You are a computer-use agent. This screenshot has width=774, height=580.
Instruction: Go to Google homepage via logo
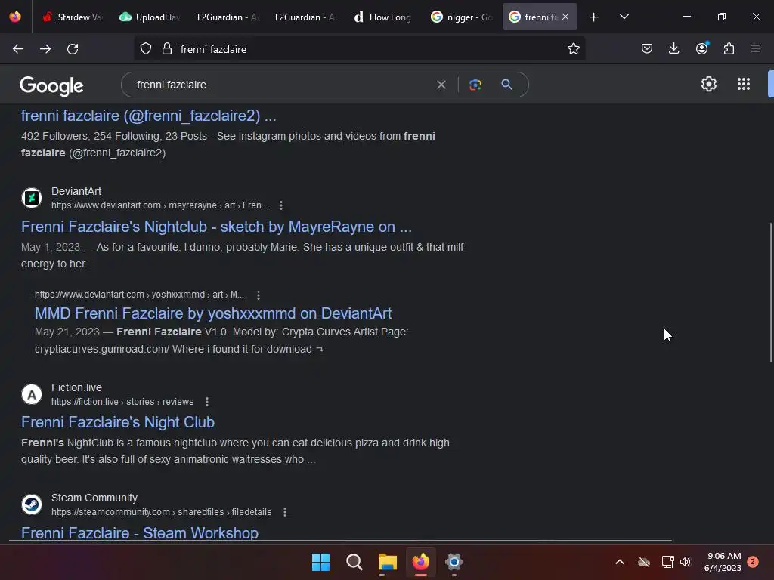(x=51, y=86)
